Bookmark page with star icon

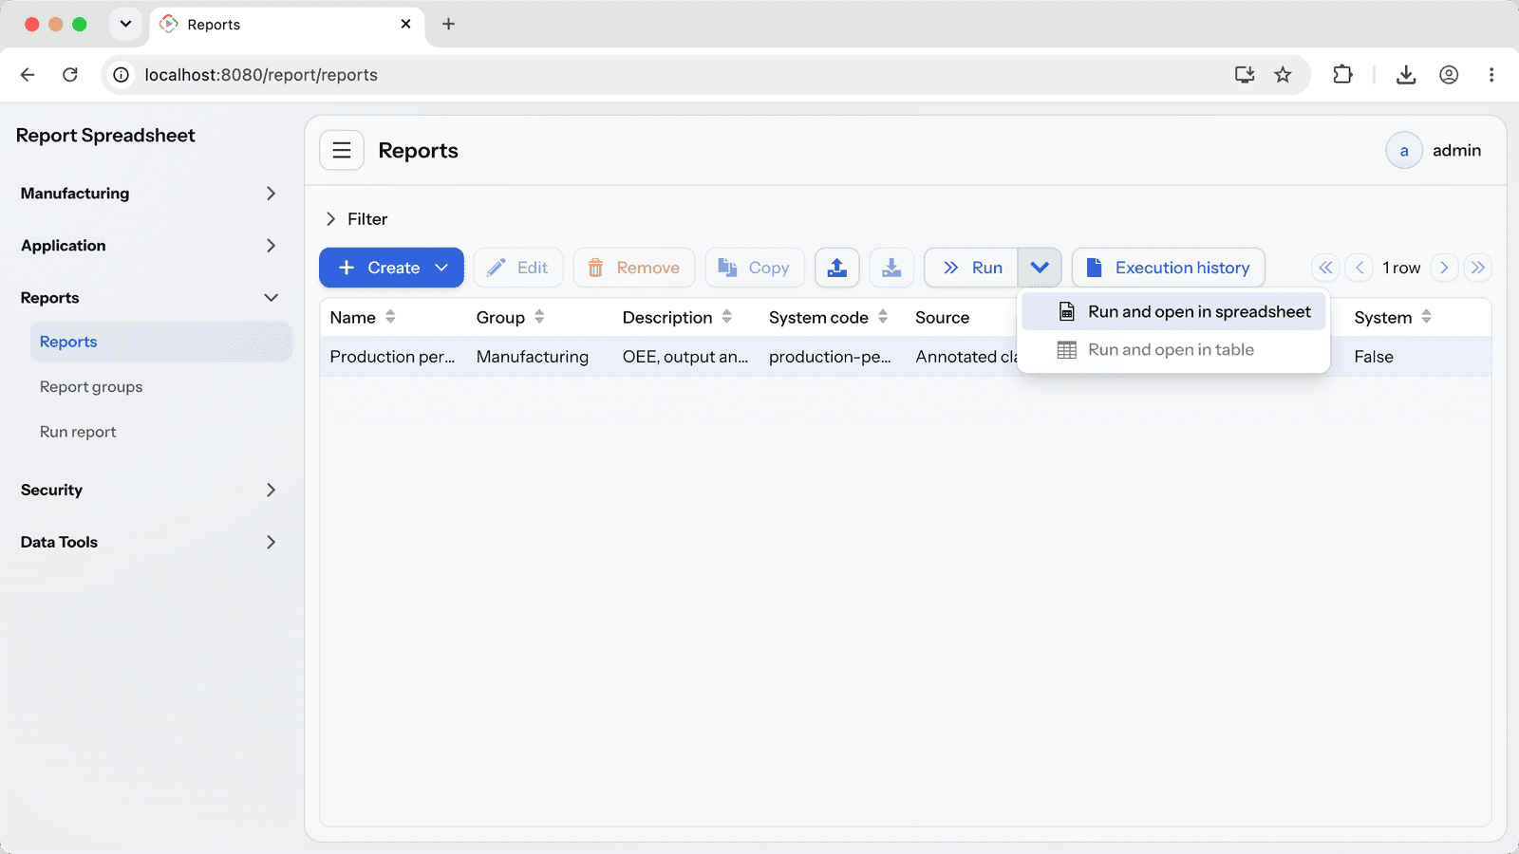point(1283,75)
